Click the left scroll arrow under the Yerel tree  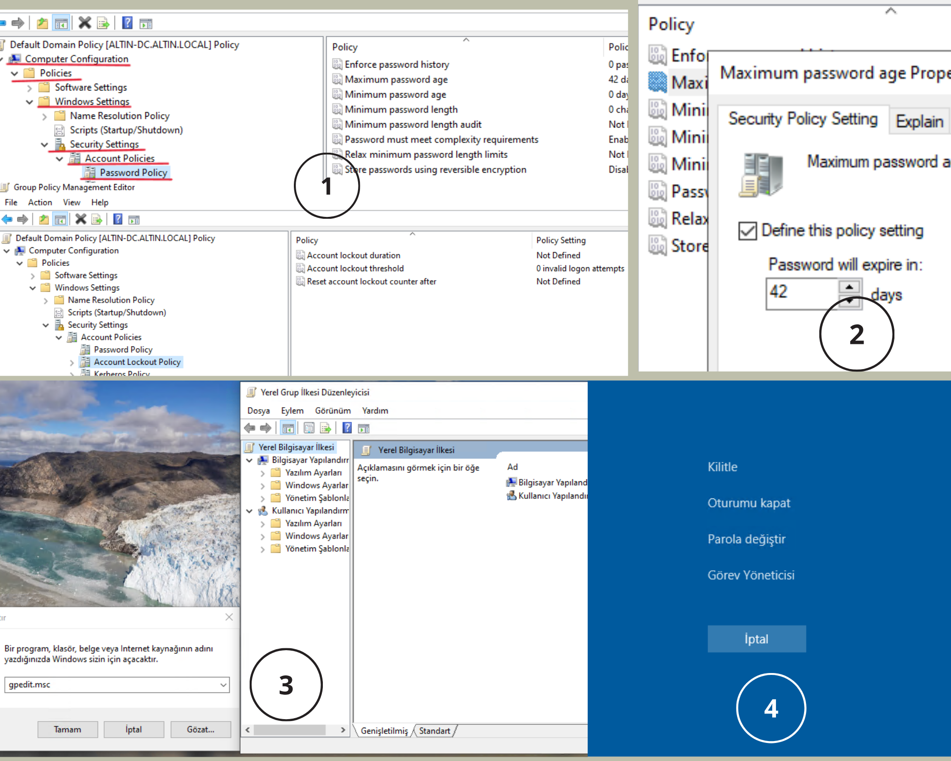point(247,730)
